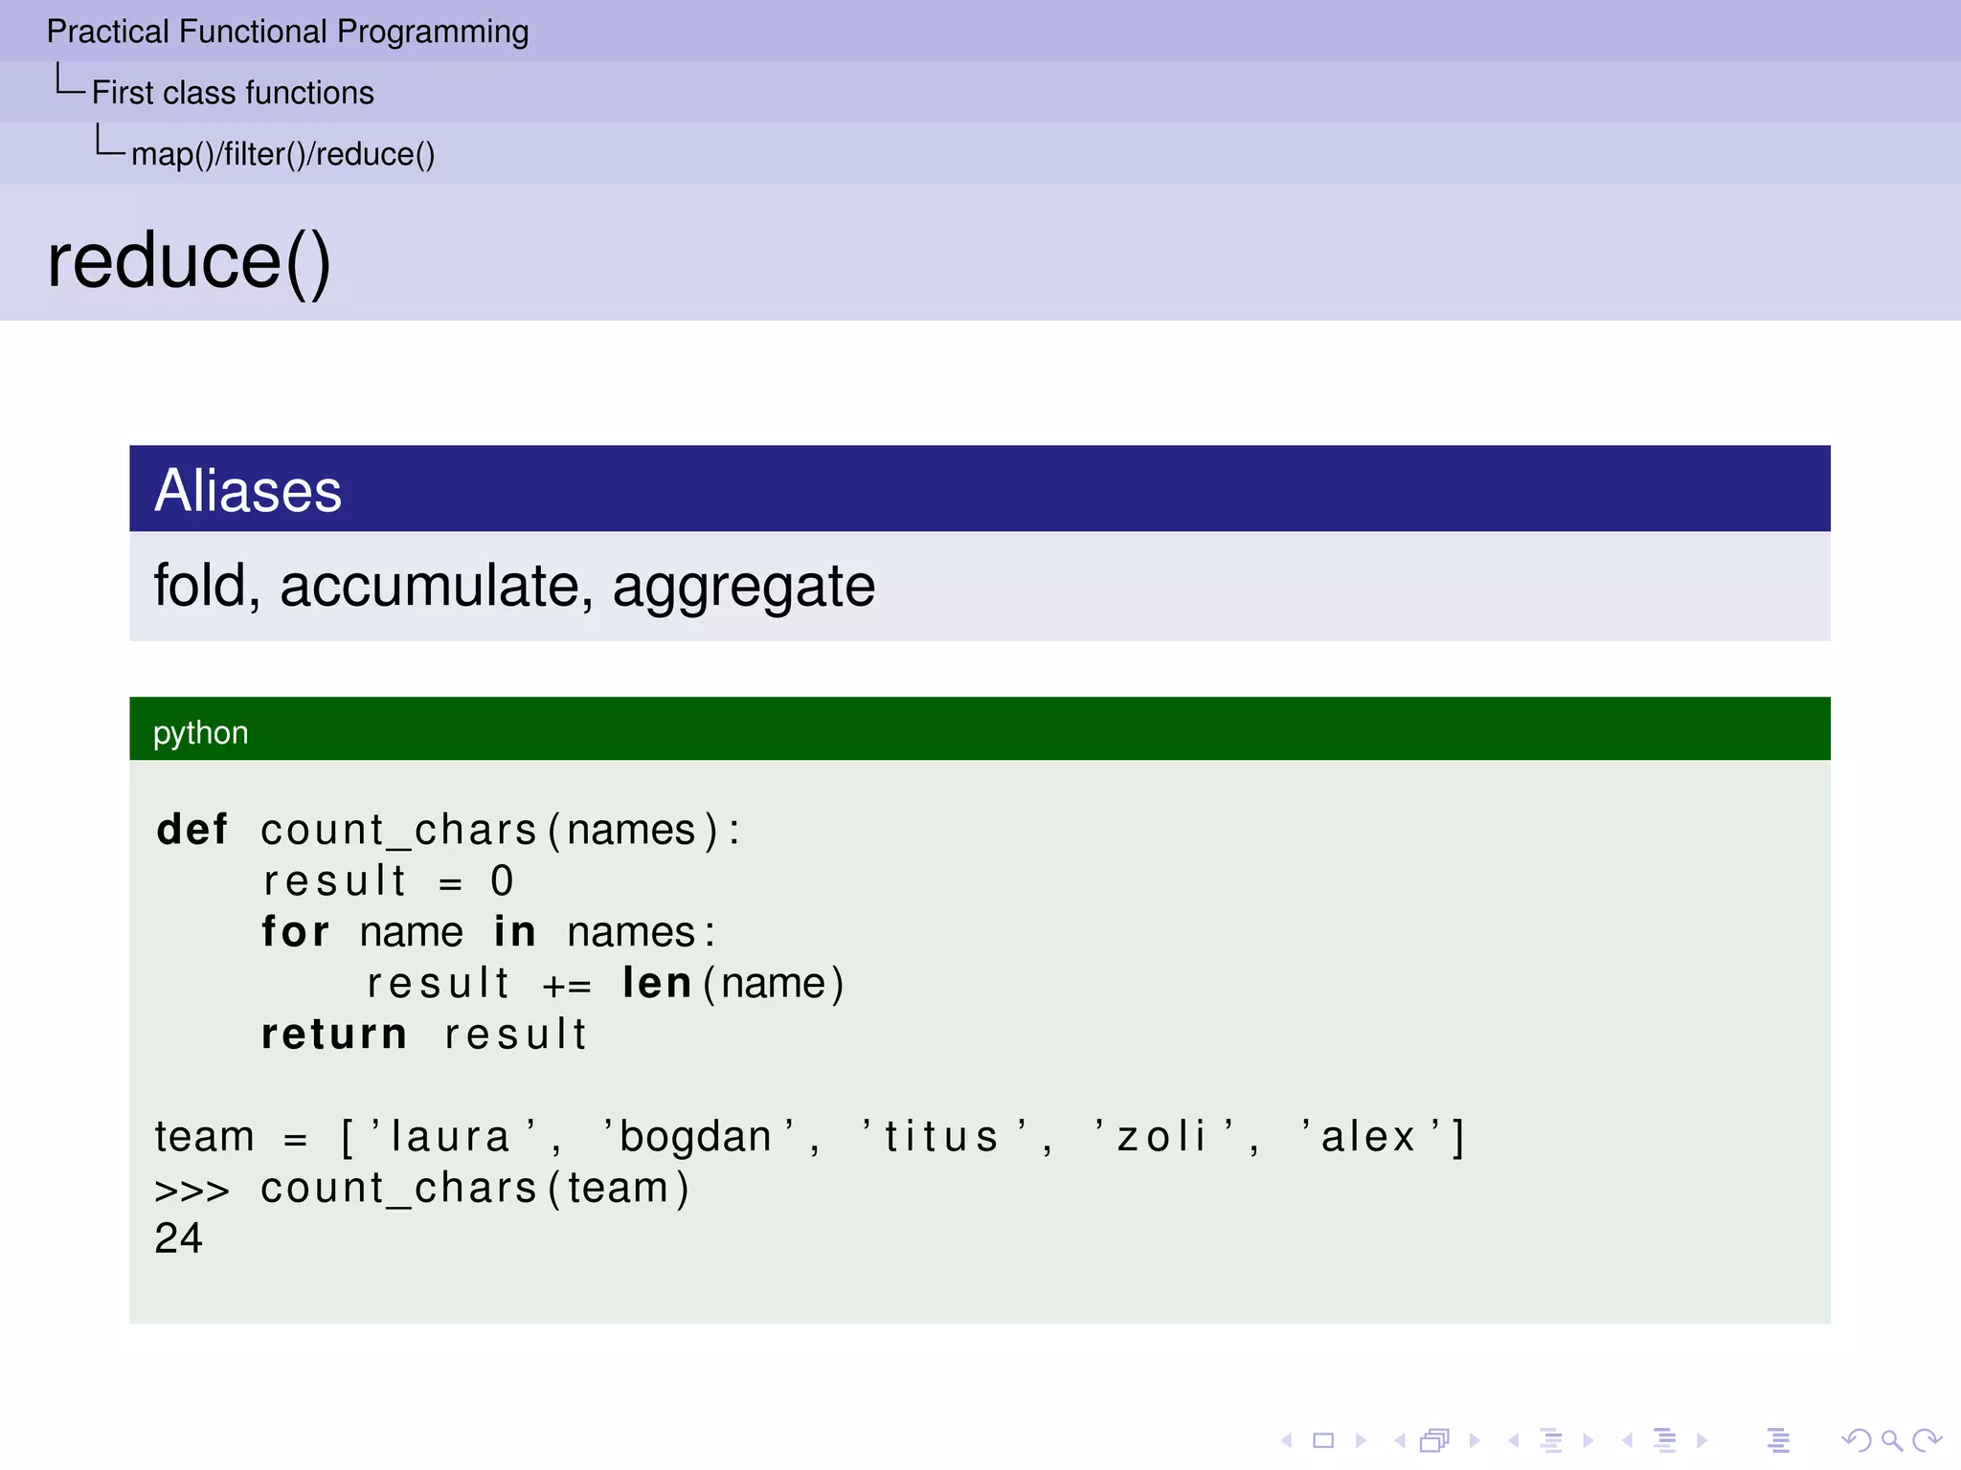The height and width of the screenshot is (1470, 1961).
Task: Go to next frame arrow
Action: (1475, 1440)
